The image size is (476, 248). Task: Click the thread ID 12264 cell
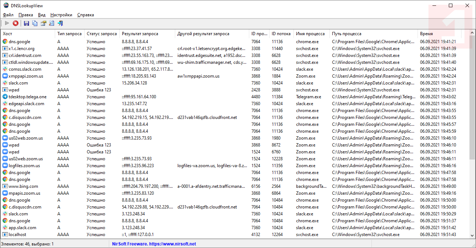[x=277, y=235]
